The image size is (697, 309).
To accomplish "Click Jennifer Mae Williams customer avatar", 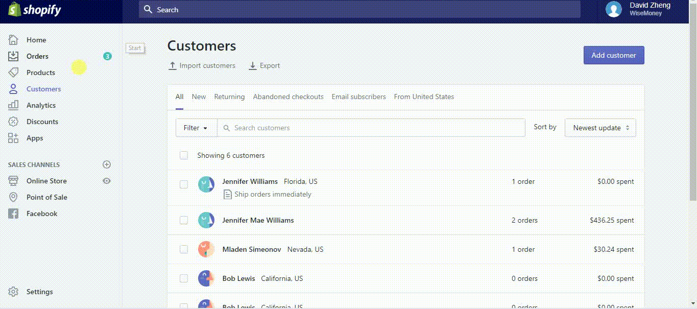I will point(206,220).
